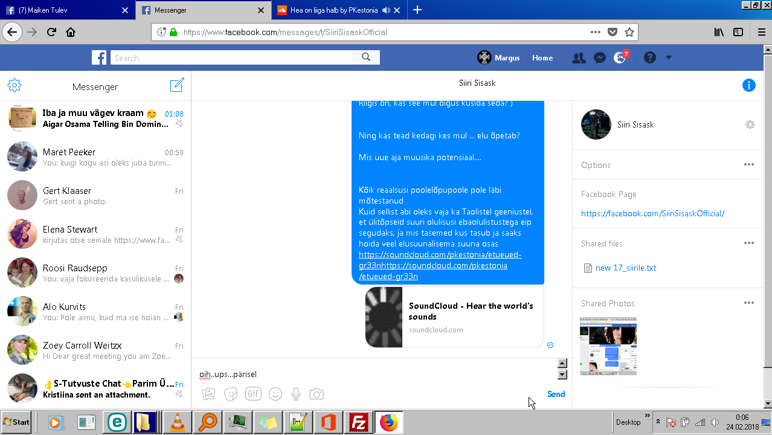Open the facebook.com/SiiriSisaskOfficial page link
Image resolution: width=772 pixels, height=435 pixels.
[652, 213]
